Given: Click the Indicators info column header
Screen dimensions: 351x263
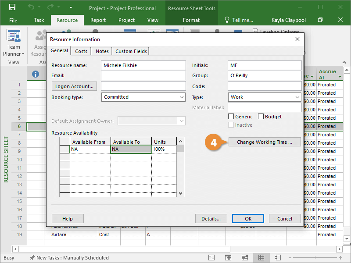Looking at the screenshot, I should click(36, 75).
